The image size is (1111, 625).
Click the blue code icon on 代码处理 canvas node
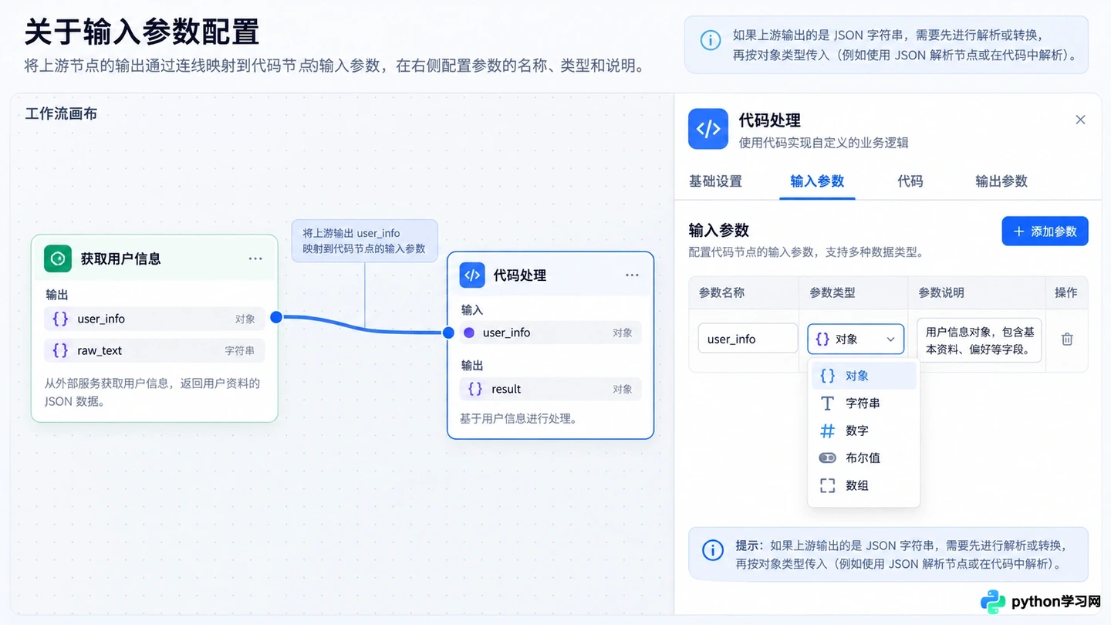pyautogui.click(x=472, y=275)
